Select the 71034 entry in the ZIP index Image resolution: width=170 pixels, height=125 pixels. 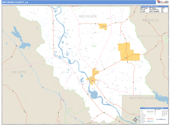143,12
